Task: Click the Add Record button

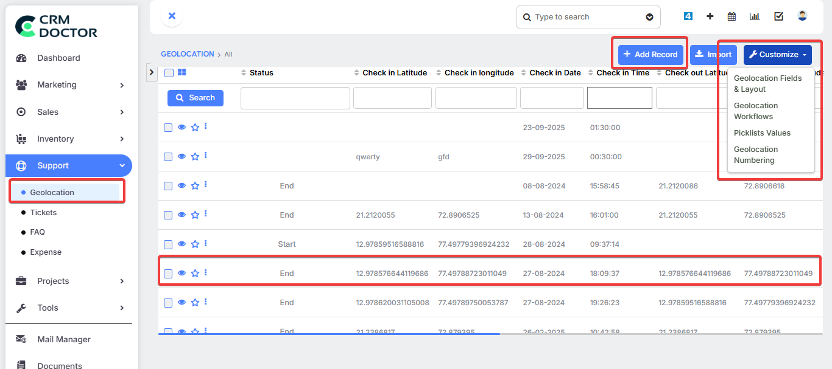Action: [649, 54]
